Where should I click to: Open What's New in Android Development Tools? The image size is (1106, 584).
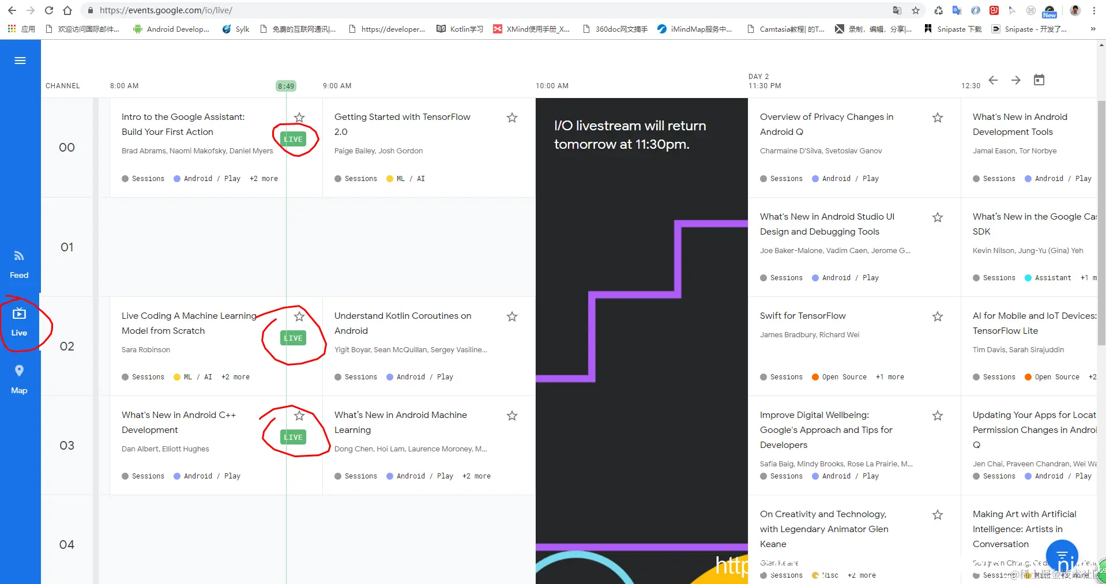pyautogui.click(x=1020, y=124)
